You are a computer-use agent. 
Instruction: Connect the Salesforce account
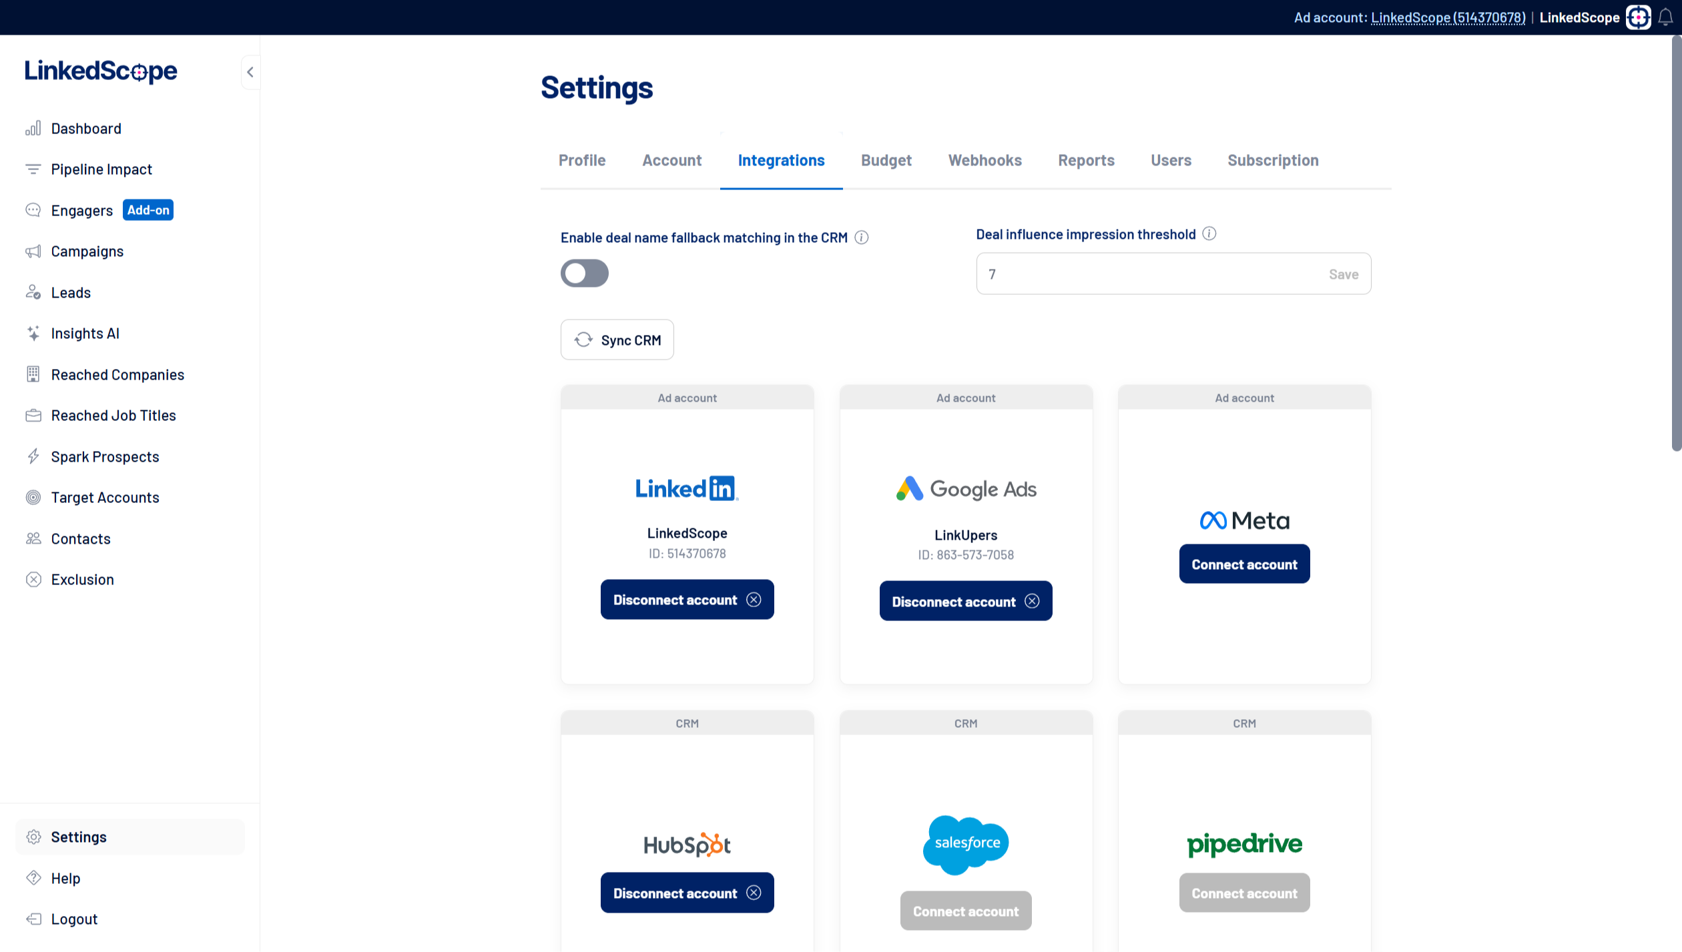click(x=966, y=911)
